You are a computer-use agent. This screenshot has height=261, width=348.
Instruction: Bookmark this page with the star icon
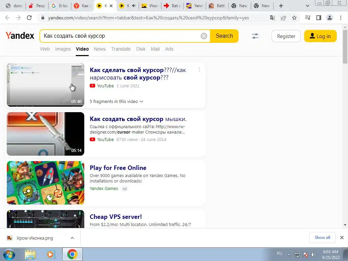(x=294, y=18)
